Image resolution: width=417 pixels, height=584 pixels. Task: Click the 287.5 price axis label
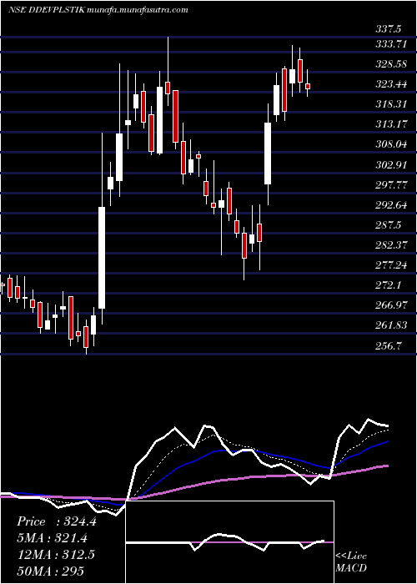pos(388,225)
